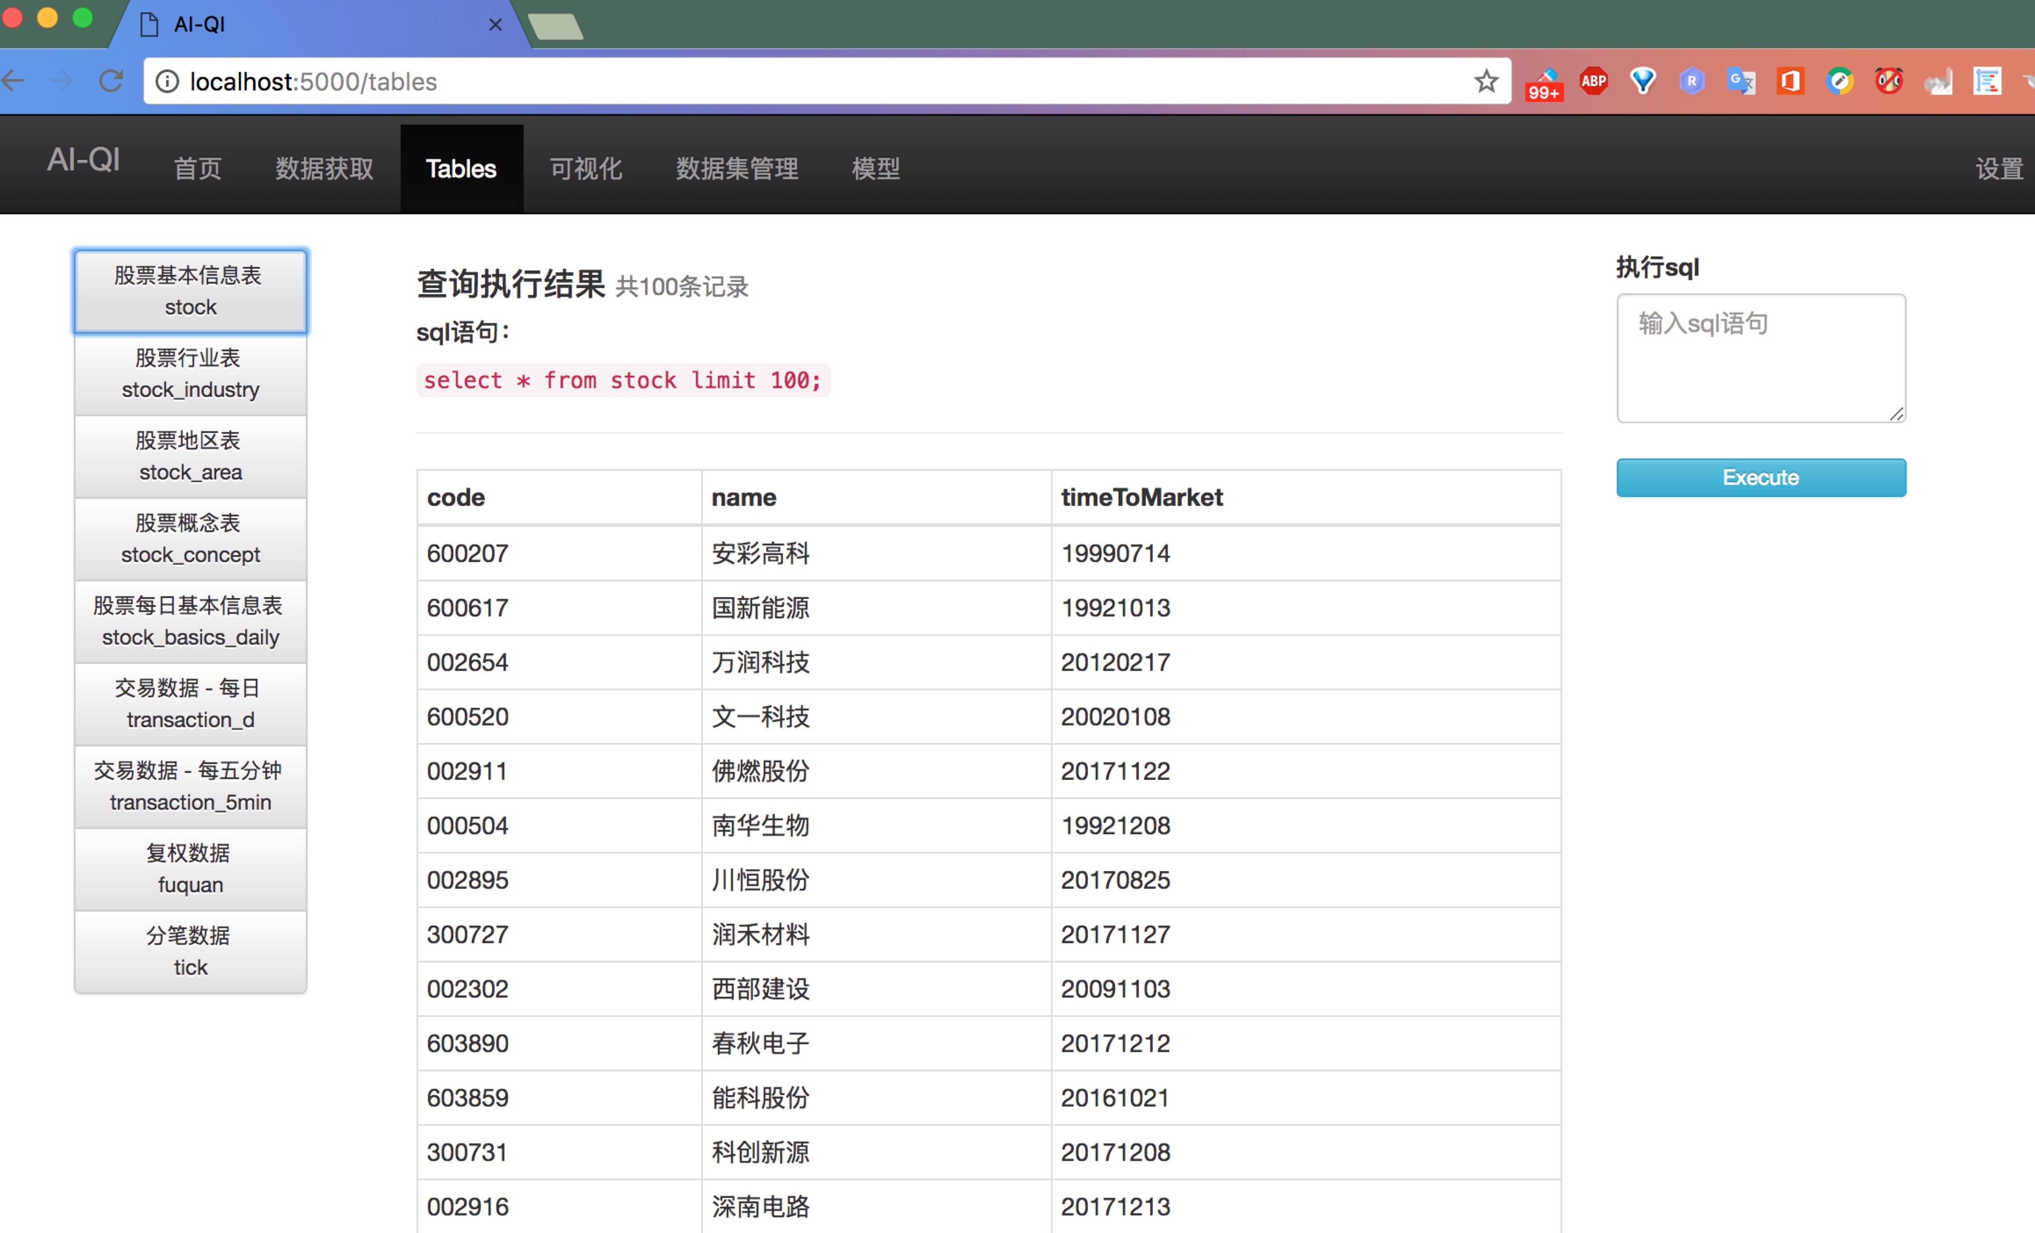Viewport: 2035px width, 1233px height.
Task: Click the sql input textarea
Action: (x=1760, y=358)
